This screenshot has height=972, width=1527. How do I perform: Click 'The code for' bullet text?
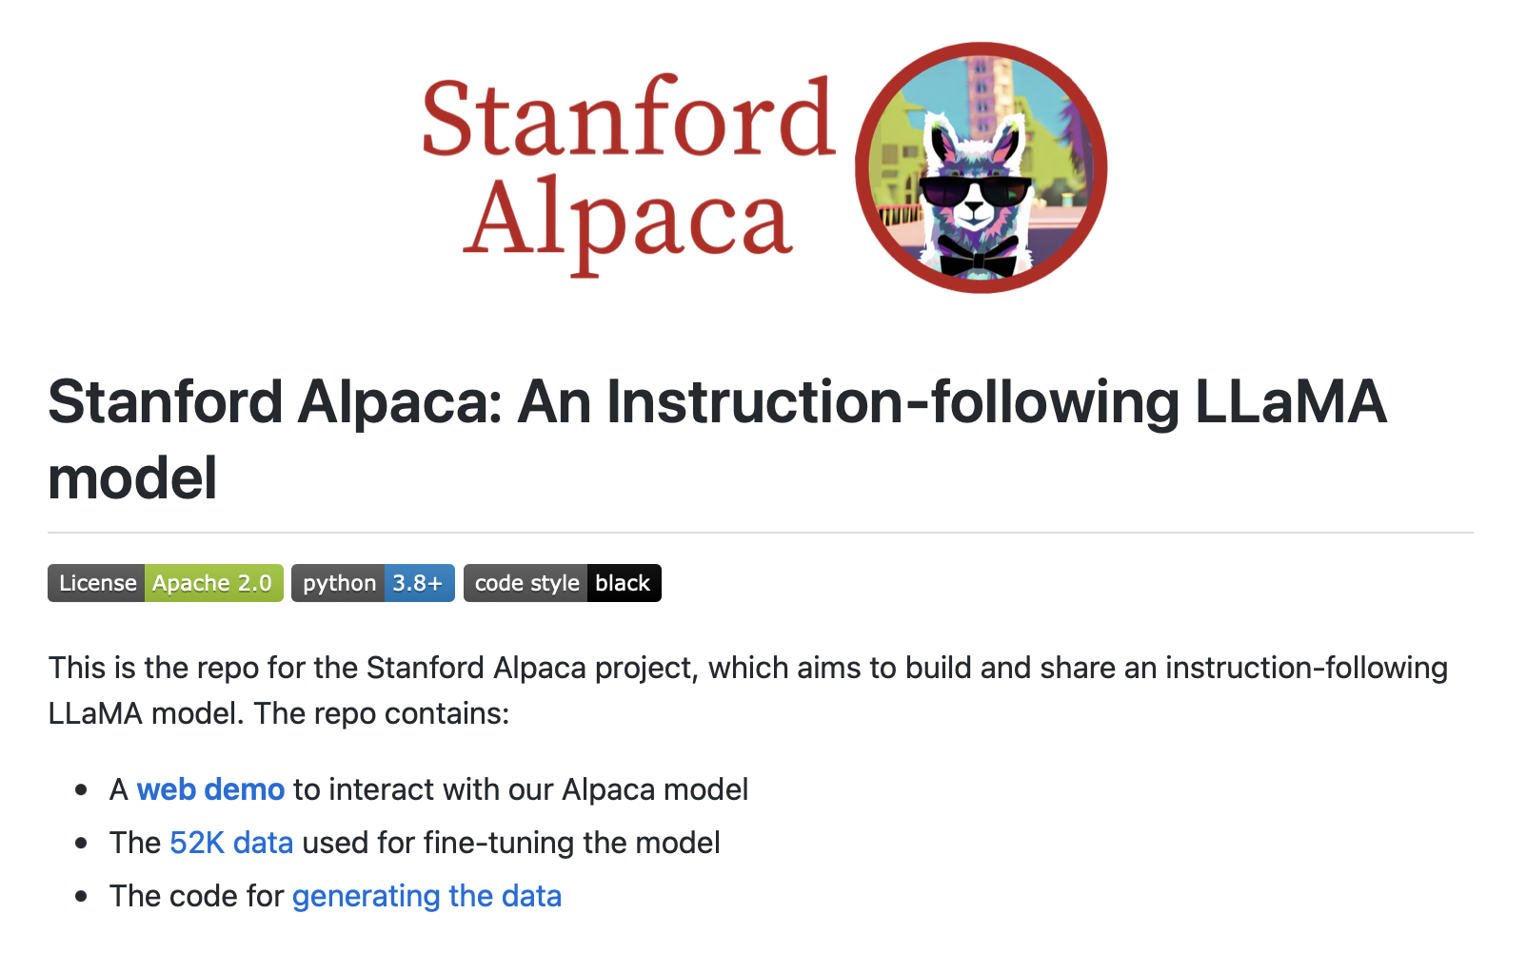tap(196, 896)
